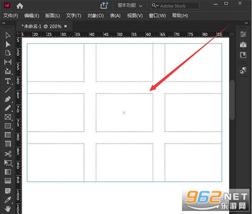
Task: Open the 基本功能 workspace dropdown
Action: pyautogui.click(x=130, y=6)
